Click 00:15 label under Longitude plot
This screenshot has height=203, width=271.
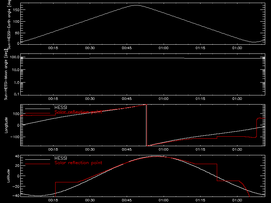(53, 149)
